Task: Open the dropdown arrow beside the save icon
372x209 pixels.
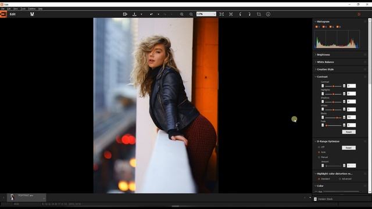Action: pyautogui.click(x=141, y=14)
